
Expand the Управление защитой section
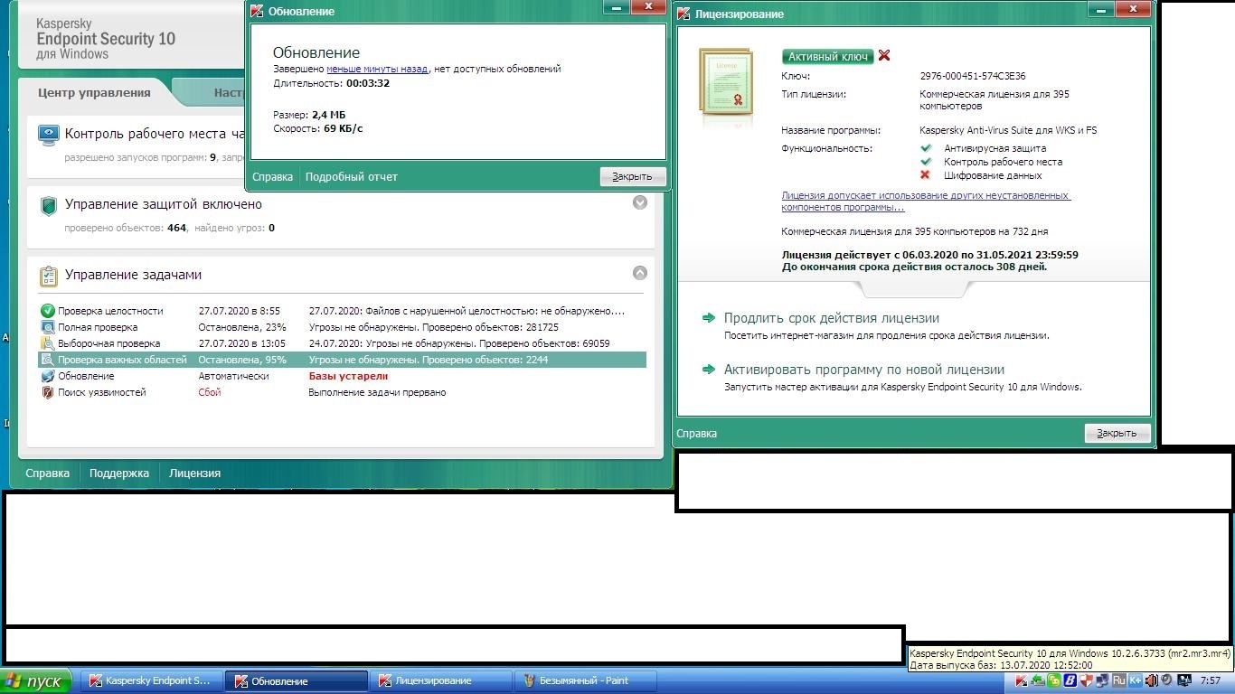click(640, 202)
